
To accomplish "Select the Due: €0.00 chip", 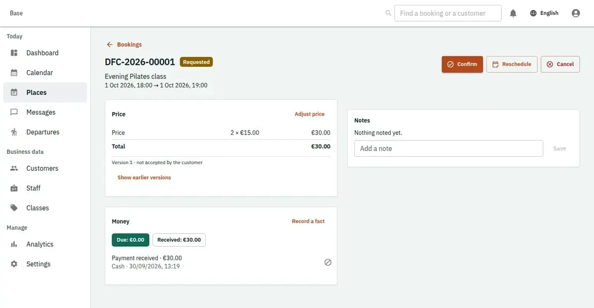I will 131,240.
